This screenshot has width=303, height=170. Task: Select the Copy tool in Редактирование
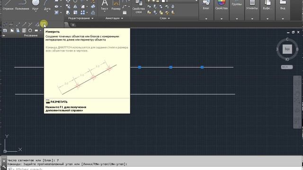pos(68,6)
